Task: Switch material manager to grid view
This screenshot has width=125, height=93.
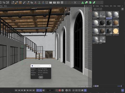Action: coord(96,86)
